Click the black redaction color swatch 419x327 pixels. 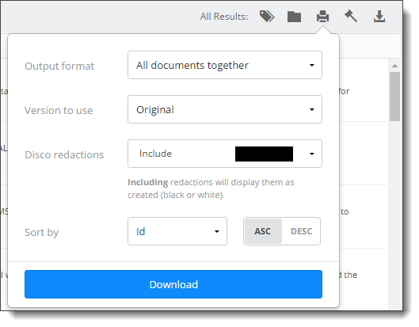point(264,154)
